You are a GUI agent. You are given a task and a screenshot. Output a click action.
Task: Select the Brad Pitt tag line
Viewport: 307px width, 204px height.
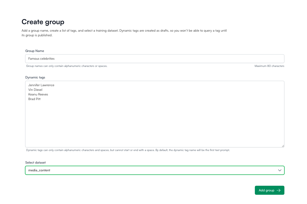tap(34, 99)
